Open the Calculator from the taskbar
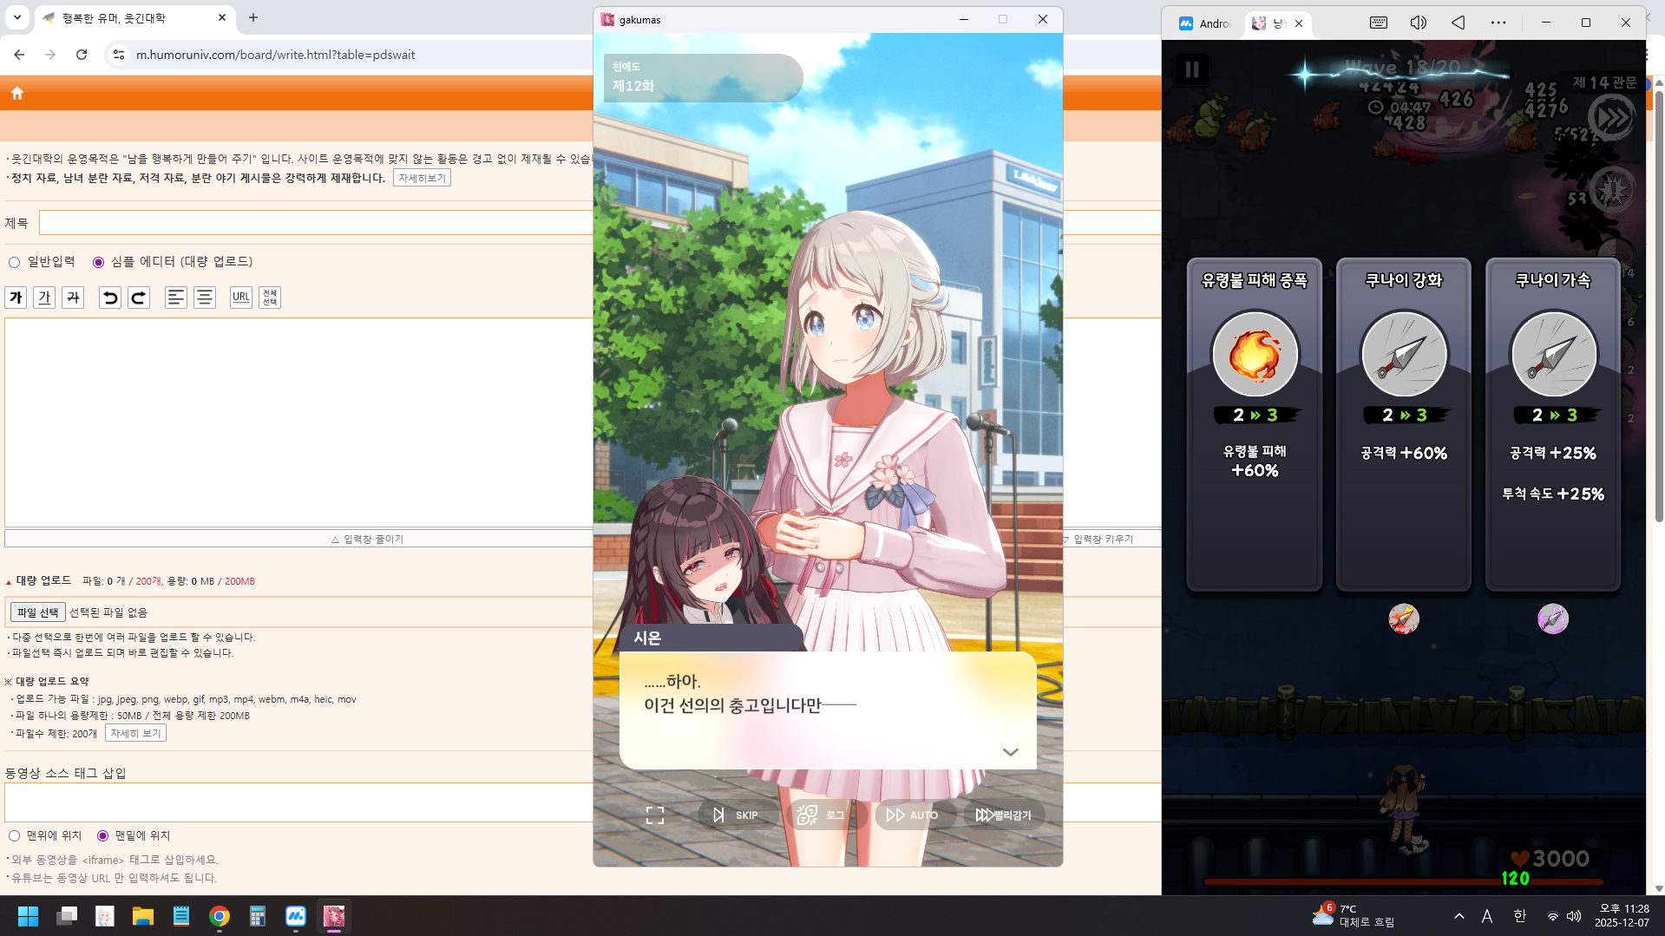 [x=258, y=916]
